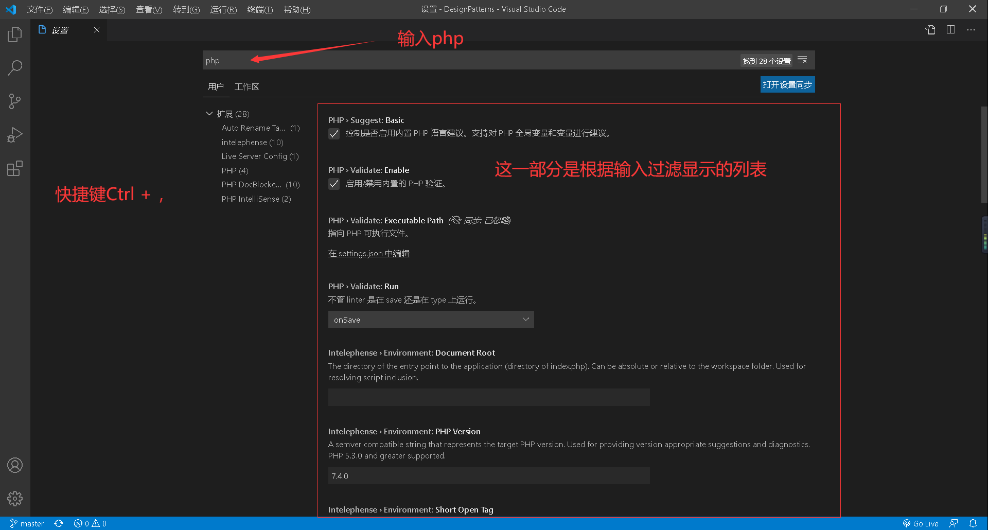Select PHP IntelliSense (2) in tree
Screen dimensions: 988x530
[x=256, y=199]
